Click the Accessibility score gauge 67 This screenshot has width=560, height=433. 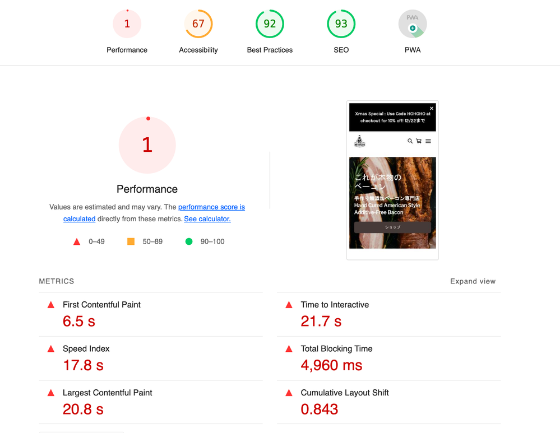(198, 24)
